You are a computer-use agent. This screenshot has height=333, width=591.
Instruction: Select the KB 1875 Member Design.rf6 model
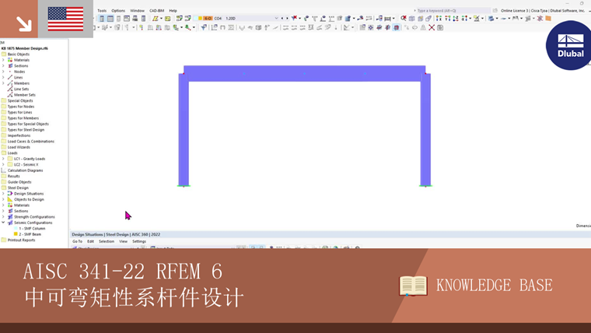pyautogui.click(x=25, y=48)
